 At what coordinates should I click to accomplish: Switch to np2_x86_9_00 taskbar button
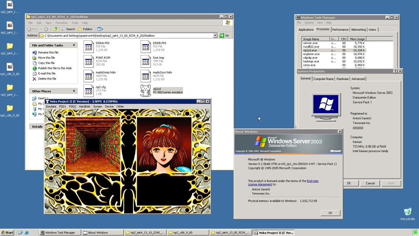point(188,233)
